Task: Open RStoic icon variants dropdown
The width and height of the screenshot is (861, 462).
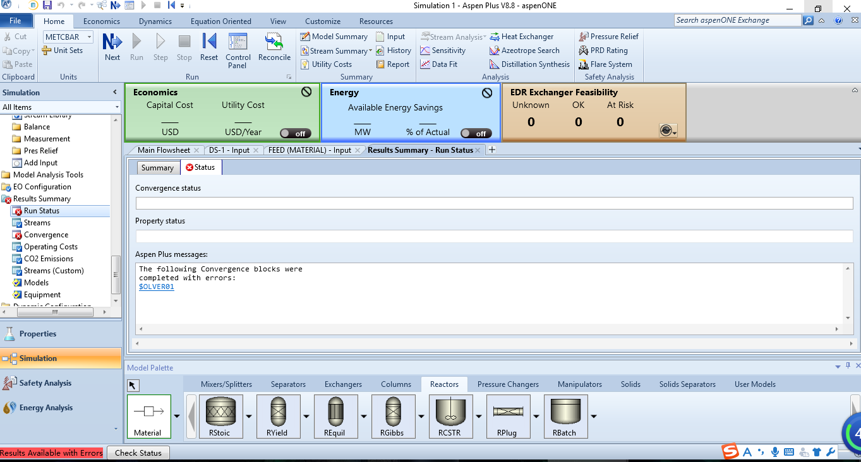Action: [x=249, y=416]
